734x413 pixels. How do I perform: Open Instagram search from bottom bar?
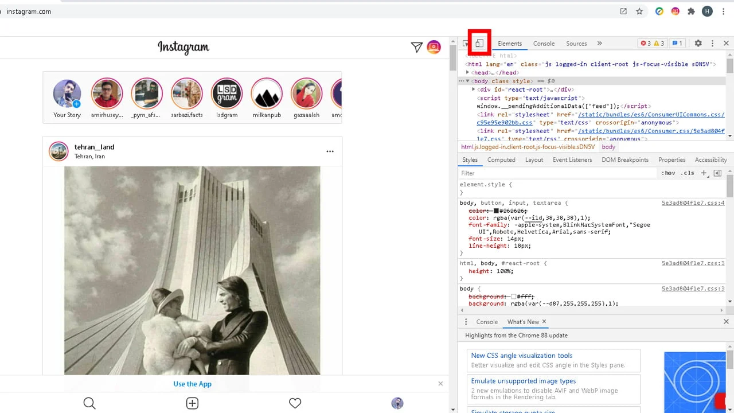point(89,403)
